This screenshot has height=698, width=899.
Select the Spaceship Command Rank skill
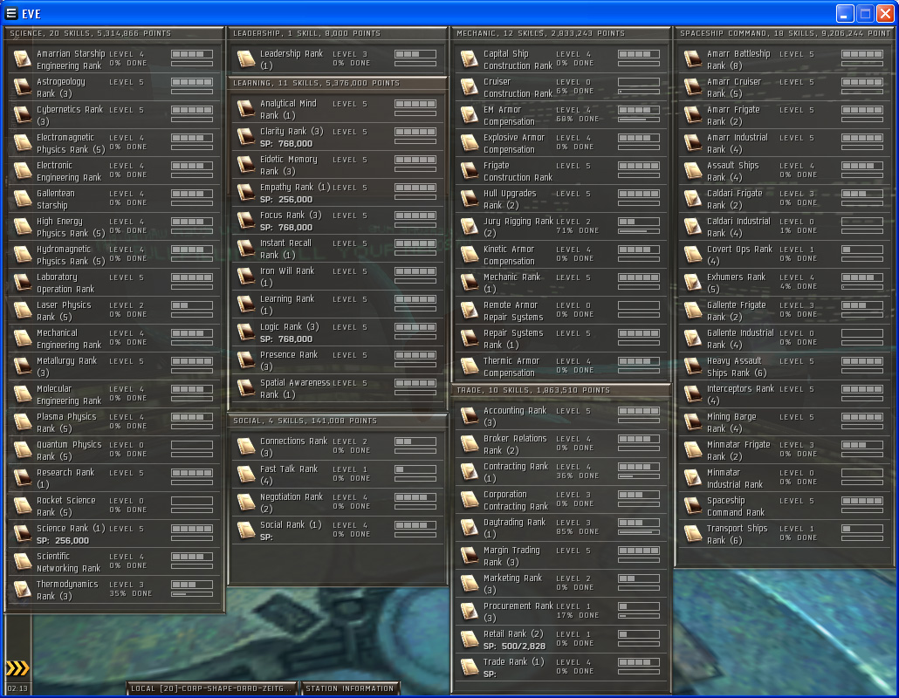tap(785, 506)
